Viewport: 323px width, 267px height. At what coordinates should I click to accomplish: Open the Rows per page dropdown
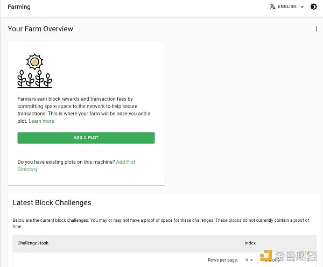[x=249, y=259]
